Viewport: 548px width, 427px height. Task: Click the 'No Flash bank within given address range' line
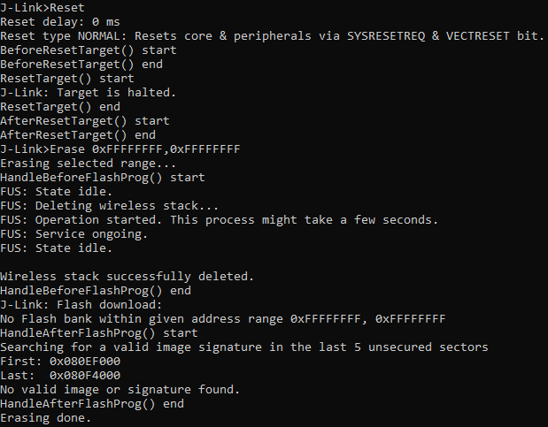point(223,319)
